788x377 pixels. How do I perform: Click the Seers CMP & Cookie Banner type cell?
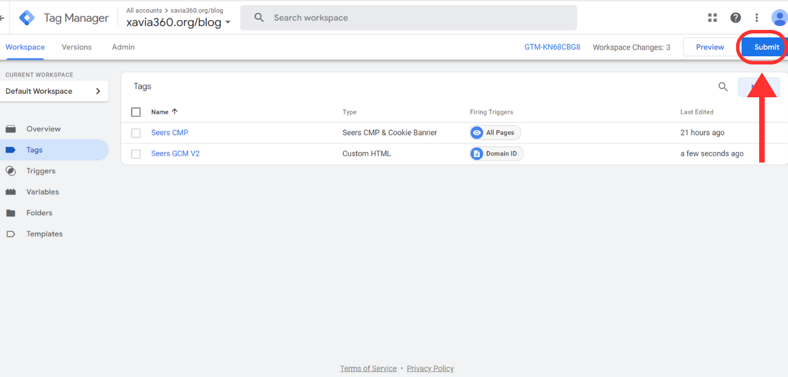point(389,132)
